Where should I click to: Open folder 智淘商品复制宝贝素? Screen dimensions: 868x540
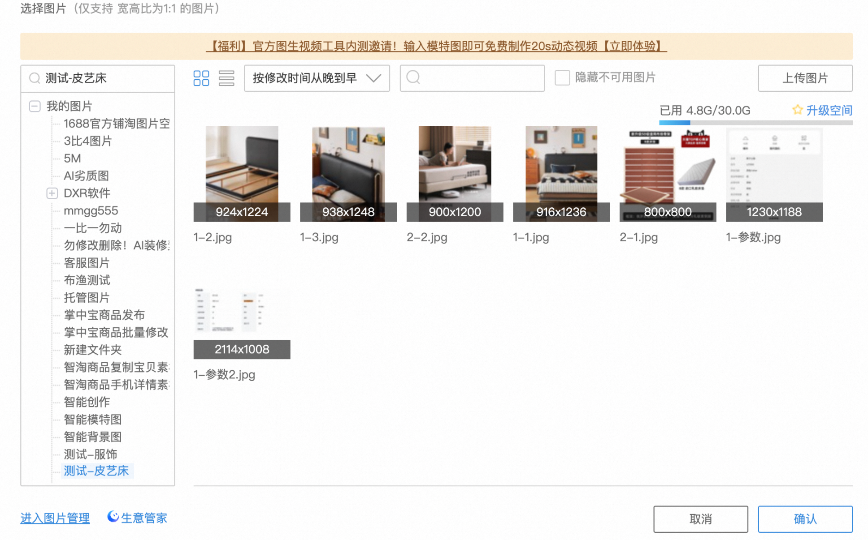(x=117, y=367)
